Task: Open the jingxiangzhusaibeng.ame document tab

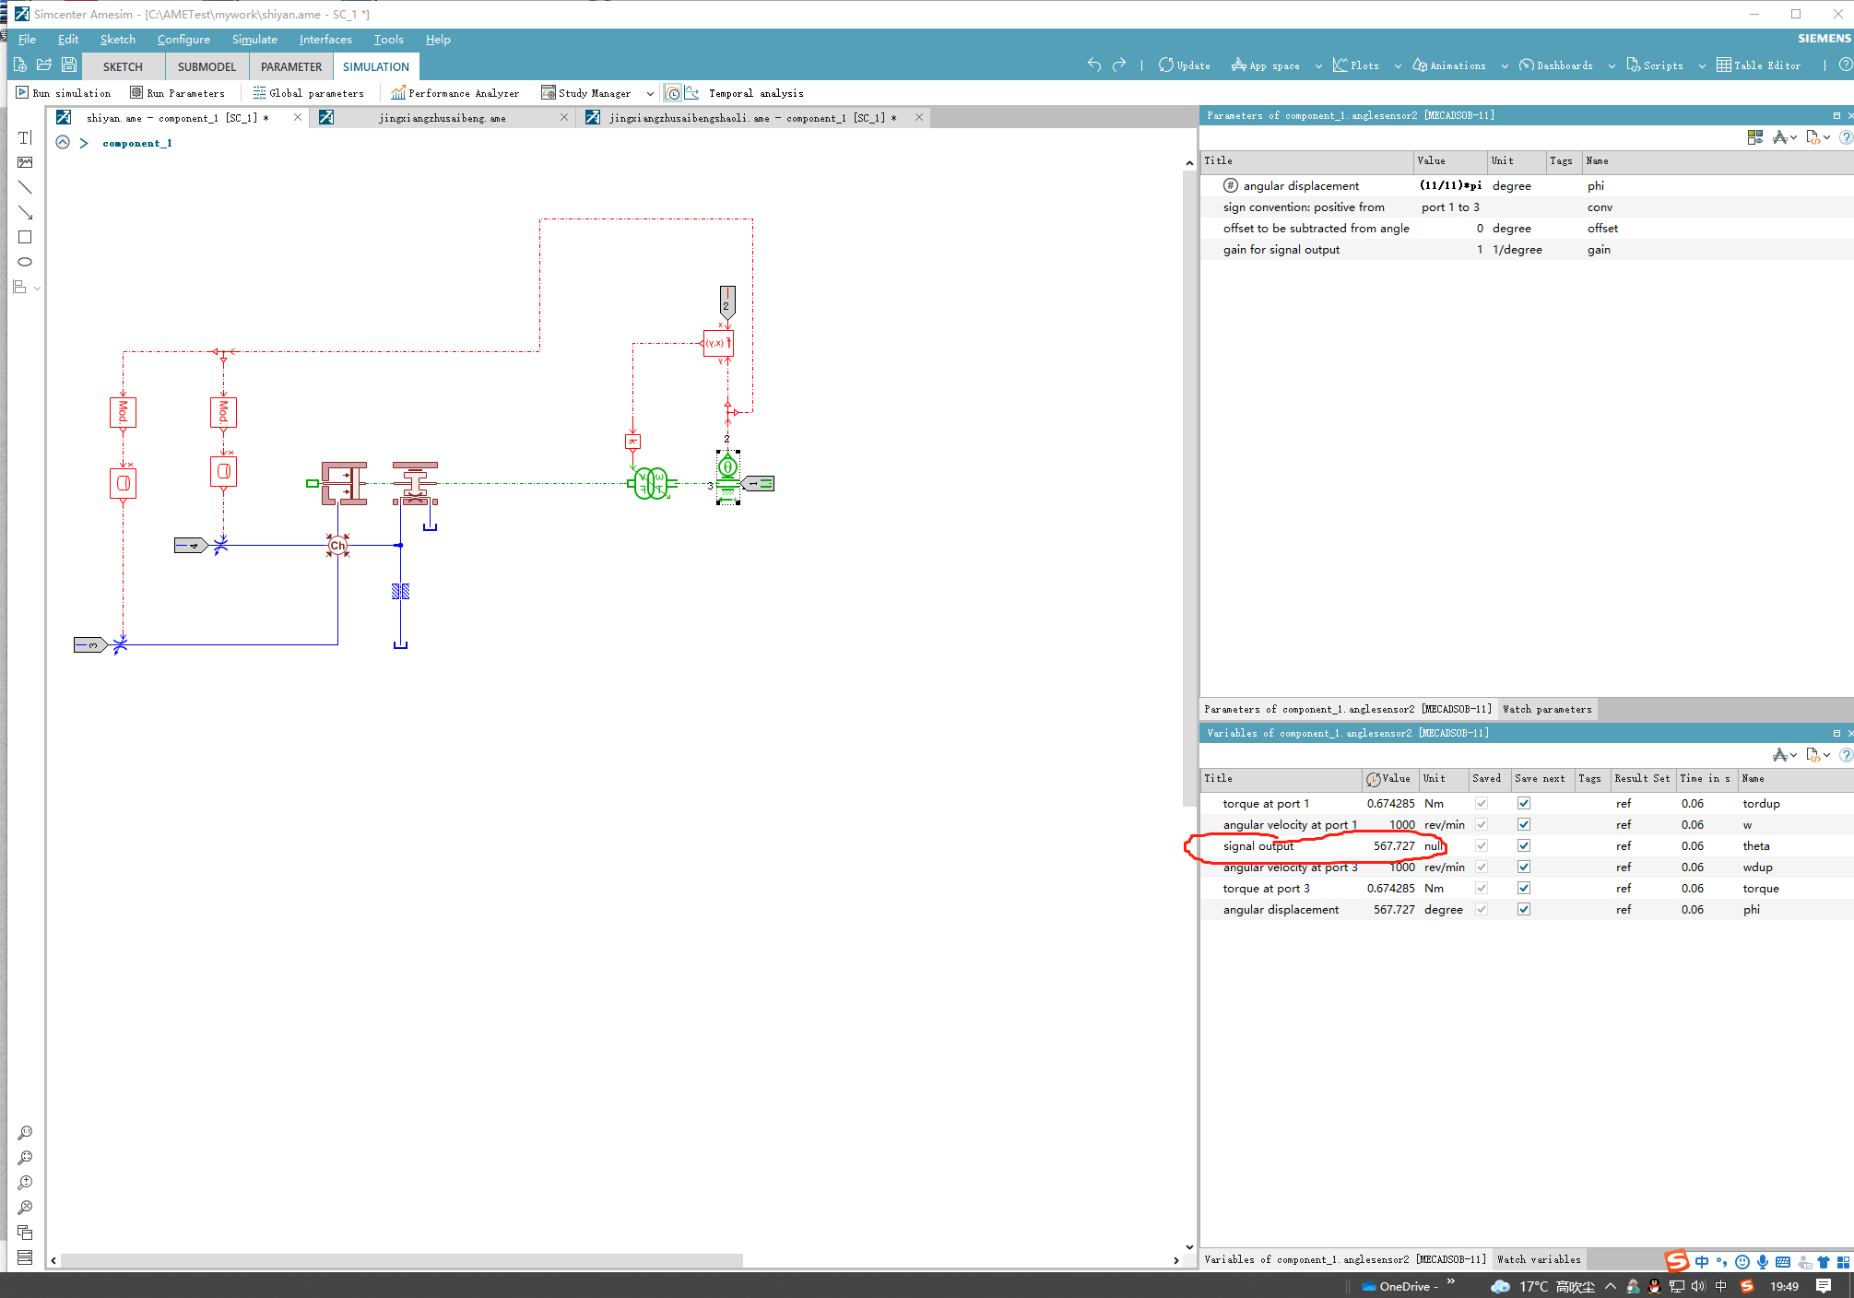Action: click(442, 118)
